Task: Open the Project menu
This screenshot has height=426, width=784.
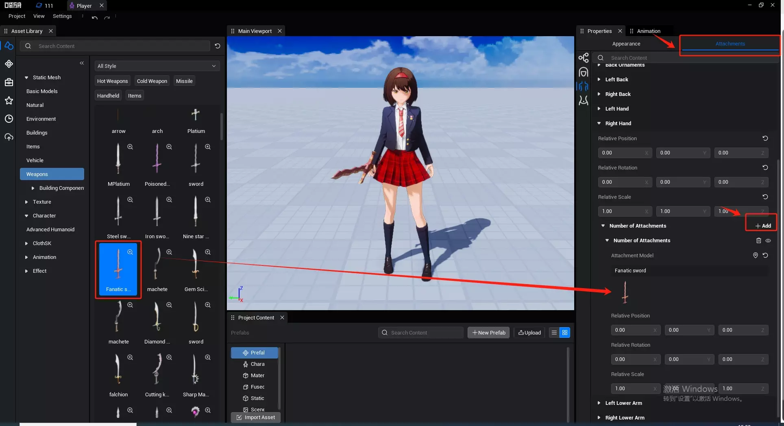Action: tap(17, 16)
